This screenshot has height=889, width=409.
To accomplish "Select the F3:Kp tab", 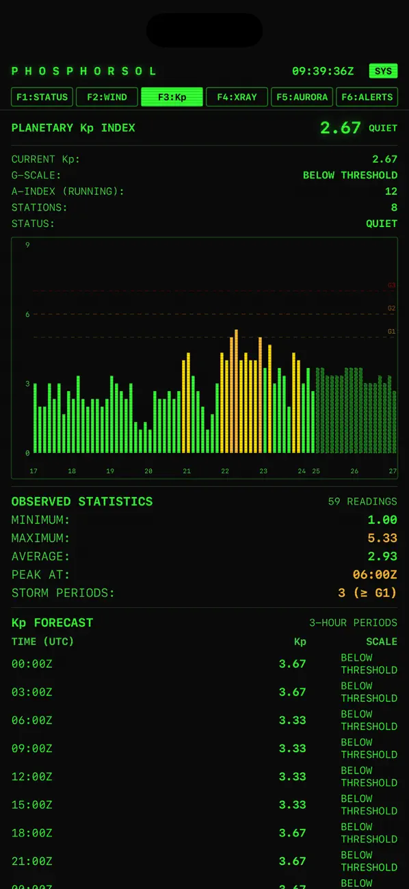I will pyautogui.click(x=172, y=97).
